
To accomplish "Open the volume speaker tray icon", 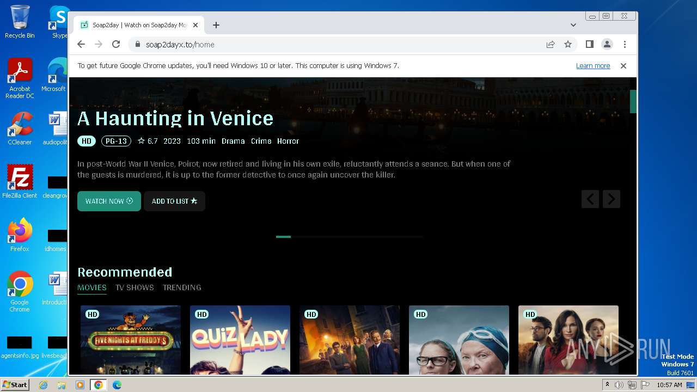I will click(619, 385).
